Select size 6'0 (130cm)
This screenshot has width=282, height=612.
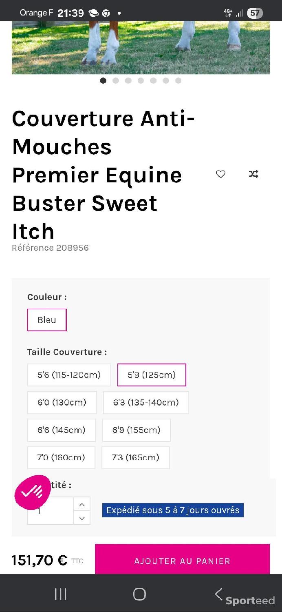(62, 402)
